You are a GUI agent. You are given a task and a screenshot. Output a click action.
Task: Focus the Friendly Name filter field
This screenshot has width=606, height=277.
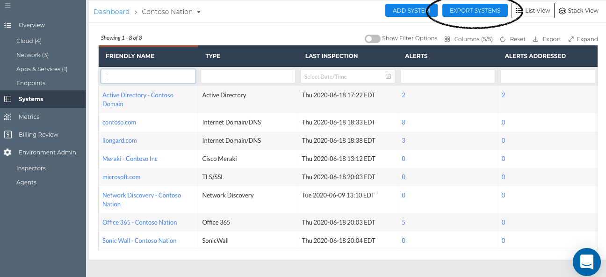tap(148, 76)
